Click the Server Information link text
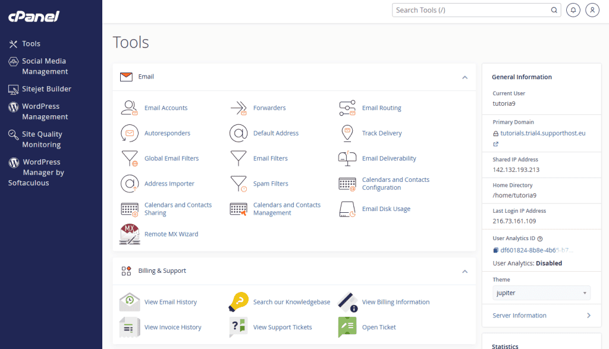The width and height of the screenshot is (609, 349). pos(519,316)
